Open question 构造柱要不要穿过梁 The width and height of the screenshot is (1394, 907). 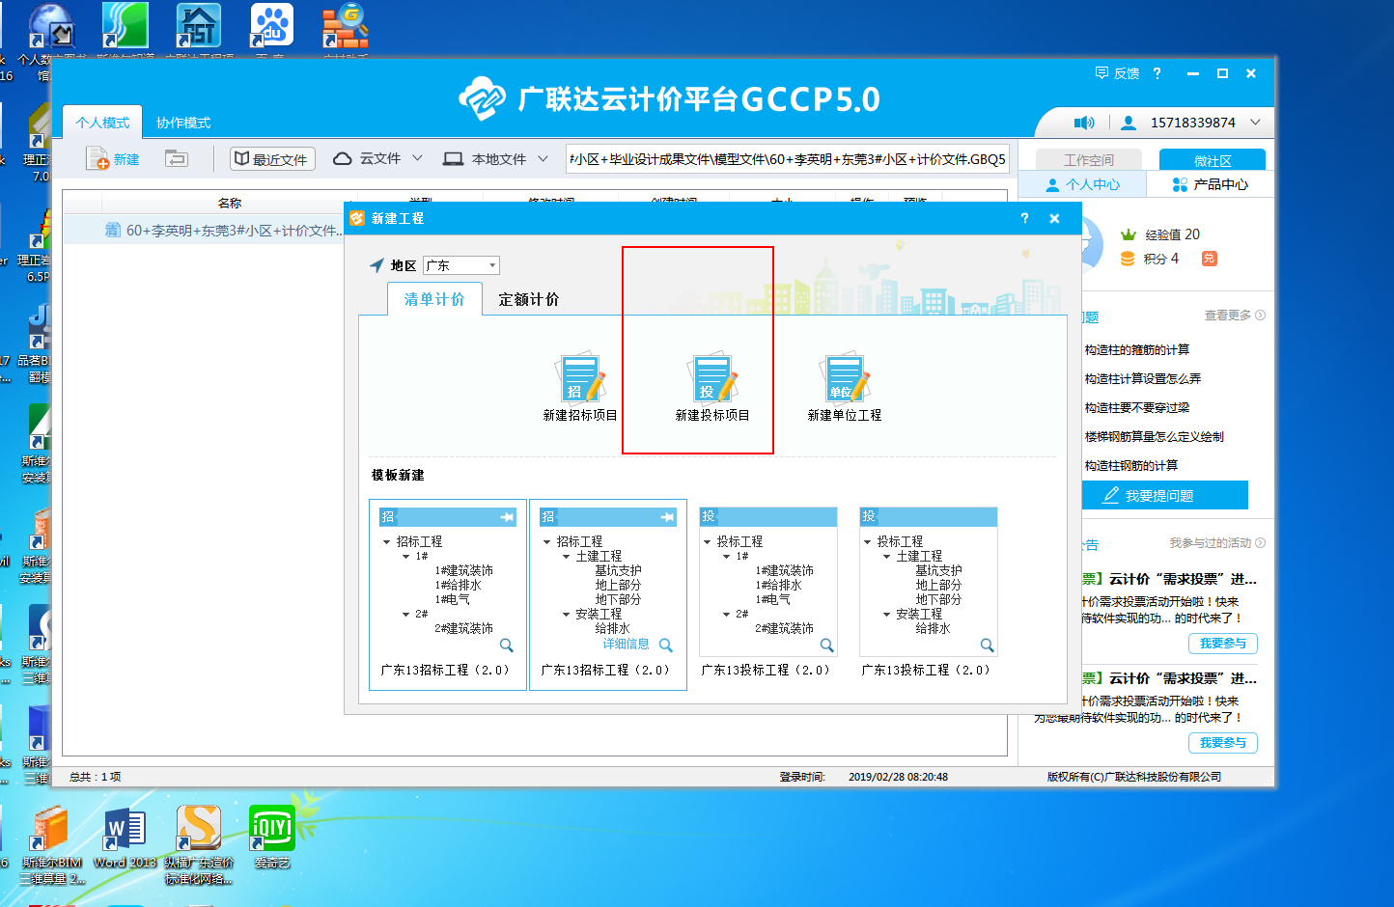coord(1137,407)
